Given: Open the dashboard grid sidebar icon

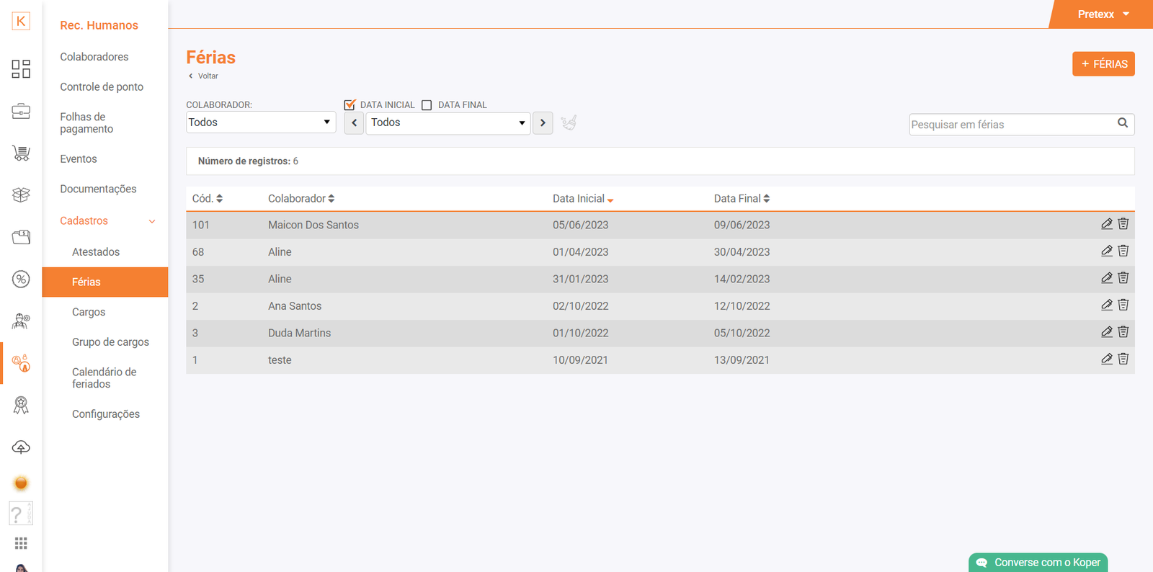Looking at the screenshot, I should click(21, 69).
